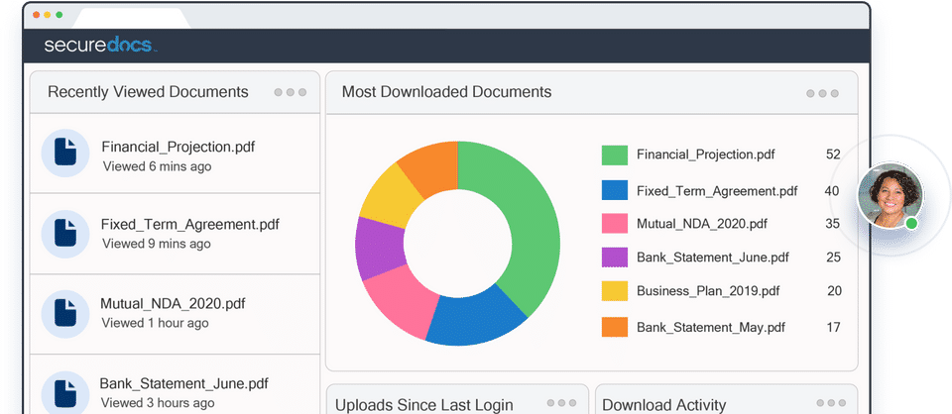
Task: Click the Download Activity panel title
Action: (x=664, y=405)
